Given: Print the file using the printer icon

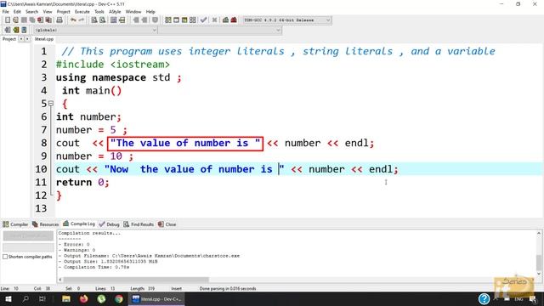Looking at the screenshot, I should tap(59, 20).
